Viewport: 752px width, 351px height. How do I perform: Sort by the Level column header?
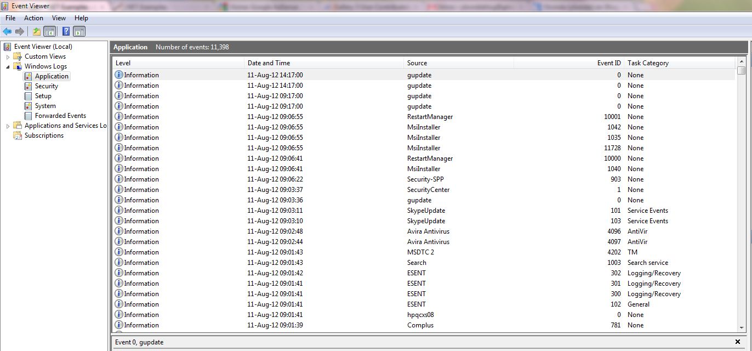pos(178,63)
